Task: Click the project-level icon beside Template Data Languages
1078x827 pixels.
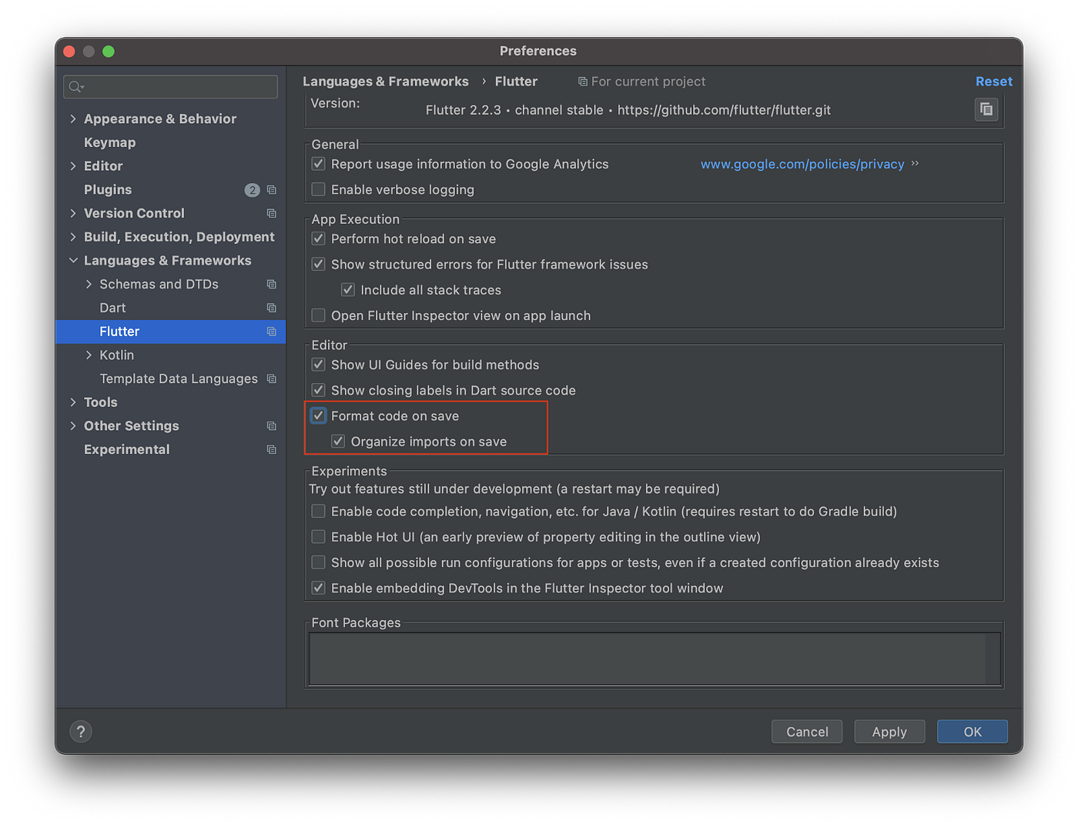Action: 271,378
